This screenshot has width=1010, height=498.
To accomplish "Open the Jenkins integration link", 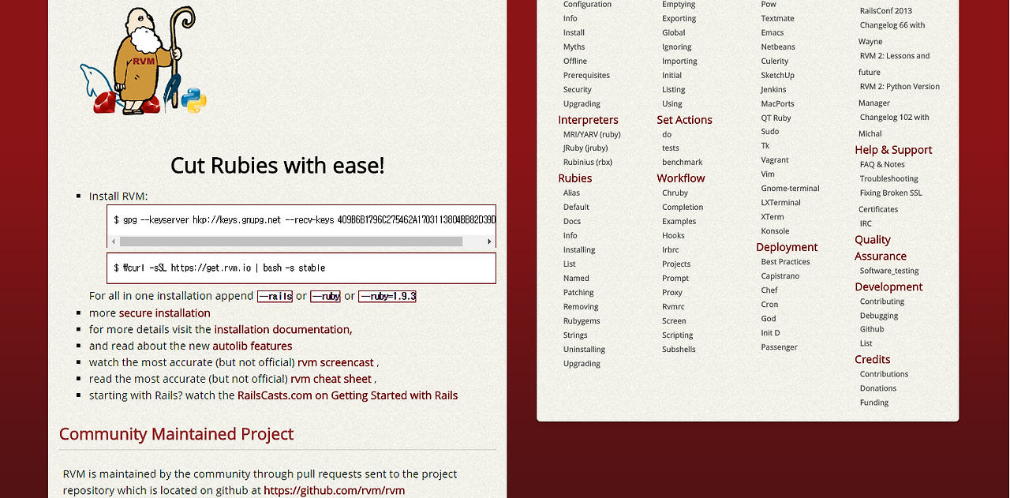I will [773, 90].
